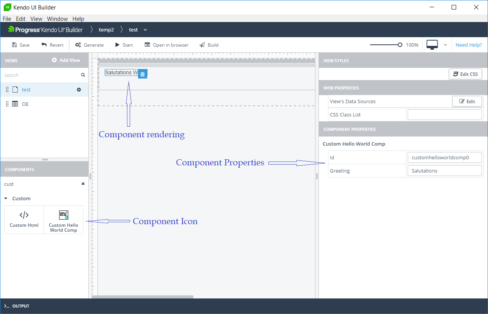Click the Greeting input field
Image resolution: width=488 pixels, height=314 pixels.
coord(444,171)
